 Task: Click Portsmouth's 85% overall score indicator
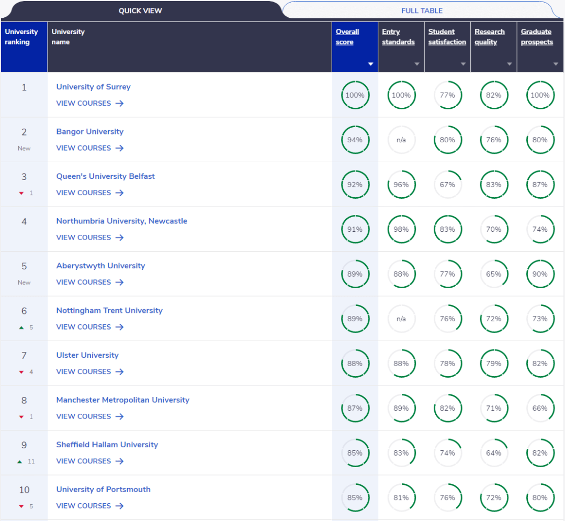355,498
